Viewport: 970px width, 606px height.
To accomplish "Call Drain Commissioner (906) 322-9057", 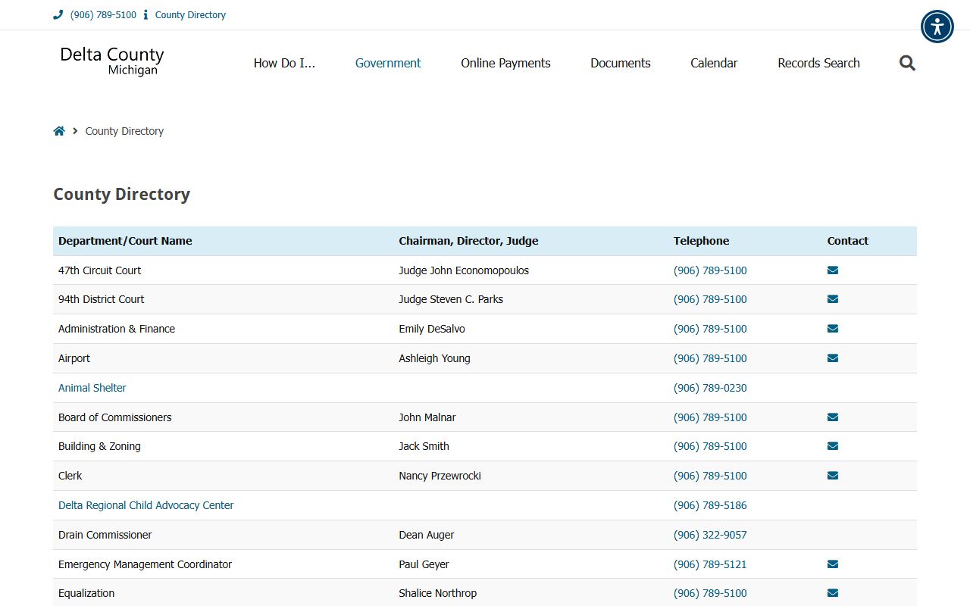I will click(x=710, y=535).
